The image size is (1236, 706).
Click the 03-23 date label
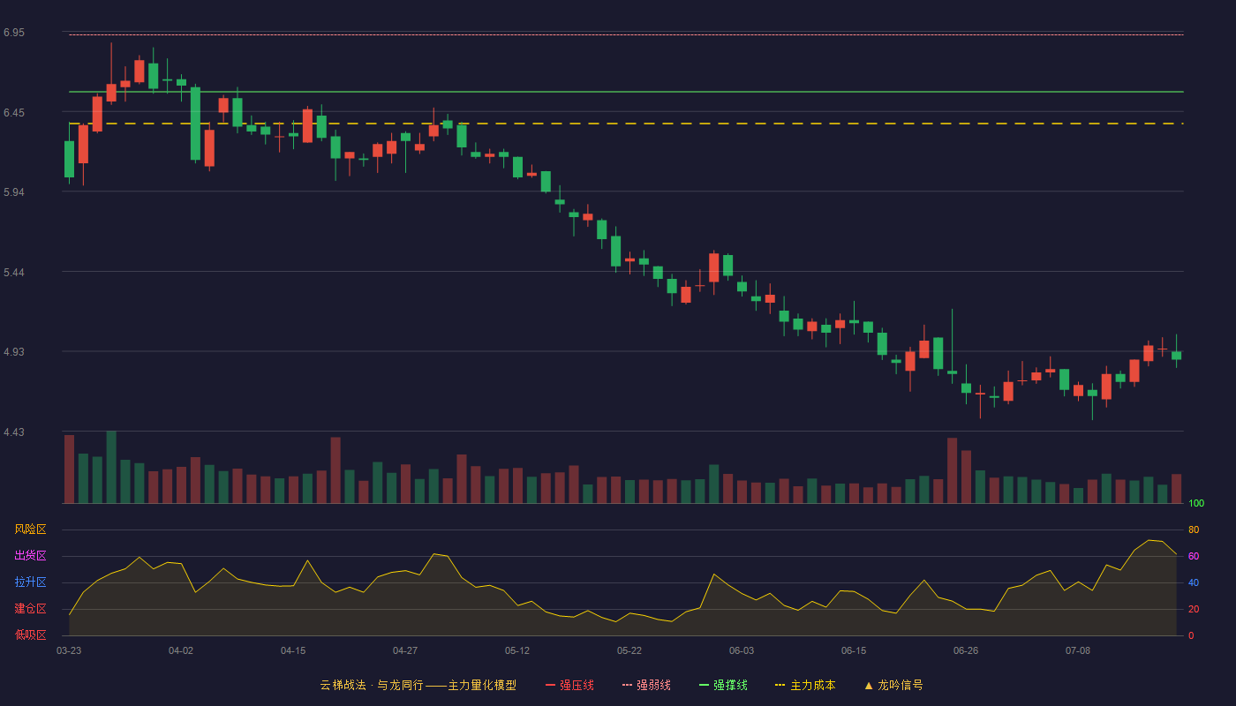pos(69,650)
